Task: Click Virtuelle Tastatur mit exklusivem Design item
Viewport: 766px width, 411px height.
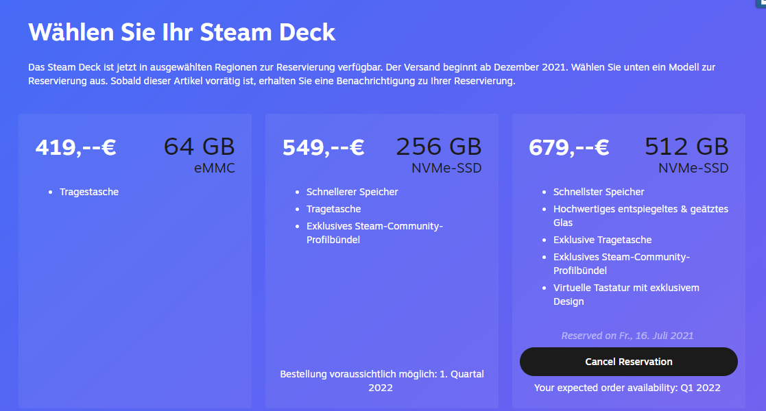Action: [626, 295]
